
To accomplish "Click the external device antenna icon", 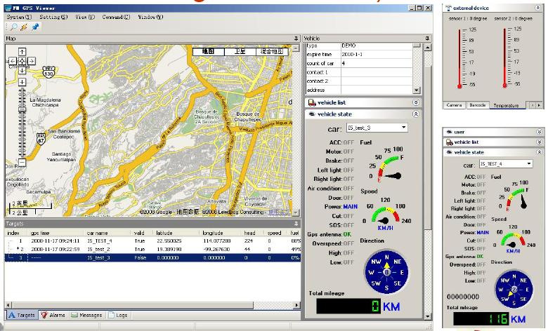I will [x=449, y=8].
